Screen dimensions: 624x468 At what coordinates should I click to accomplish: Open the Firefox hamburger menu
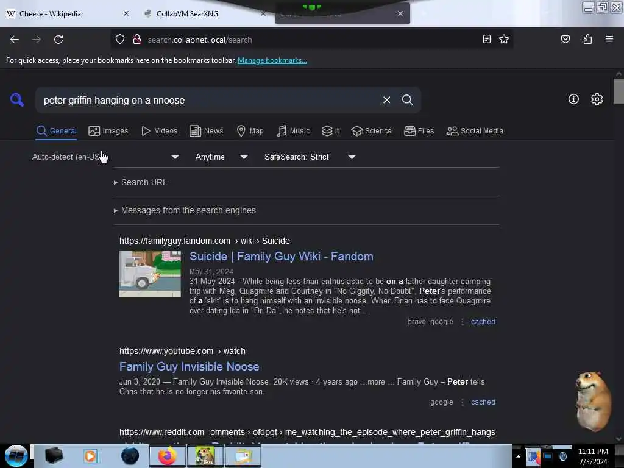pos(609,39)
